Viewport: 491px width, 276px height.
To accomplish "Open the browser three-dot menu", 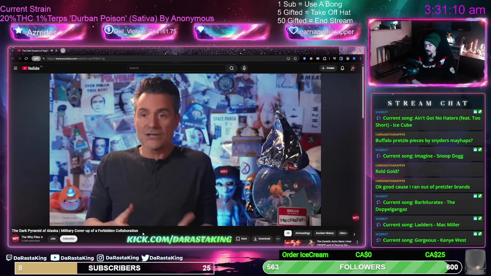I will (360, 59).
